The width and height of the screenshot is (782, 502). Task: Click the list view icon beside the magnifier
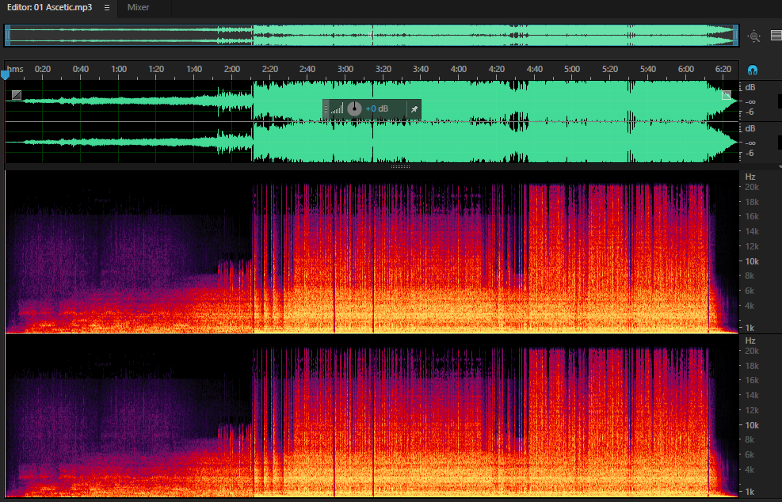776,36
